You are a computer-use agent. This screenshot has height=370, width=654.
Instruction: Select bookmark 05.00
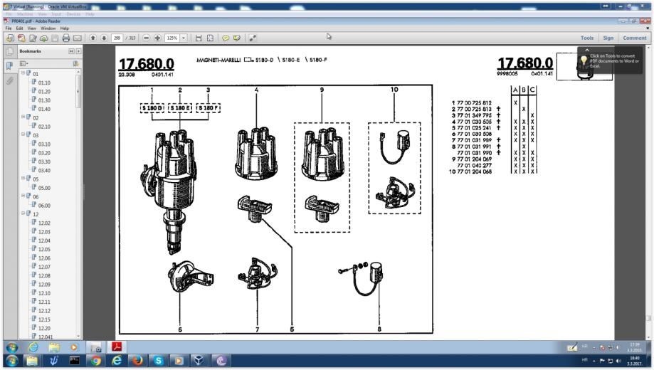coord(44,188)
